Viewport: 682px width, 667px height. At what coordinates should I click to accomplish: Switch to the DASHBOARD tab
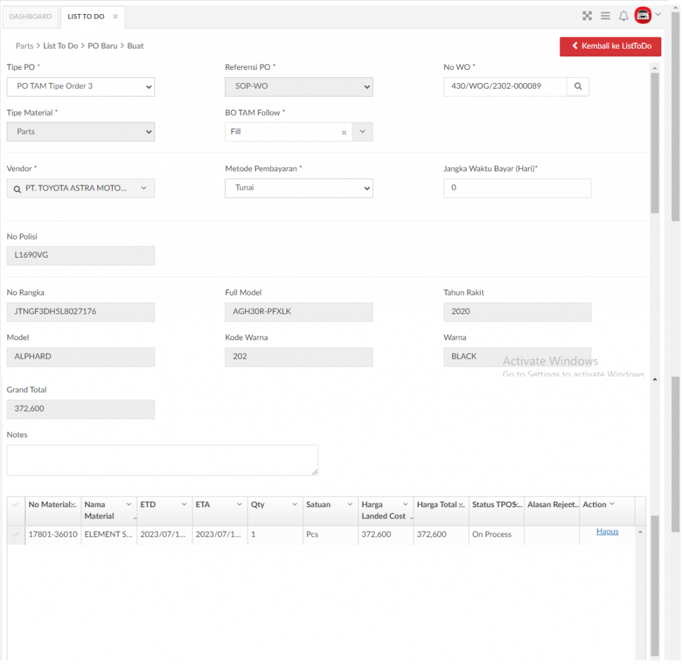tap(31, 17)
